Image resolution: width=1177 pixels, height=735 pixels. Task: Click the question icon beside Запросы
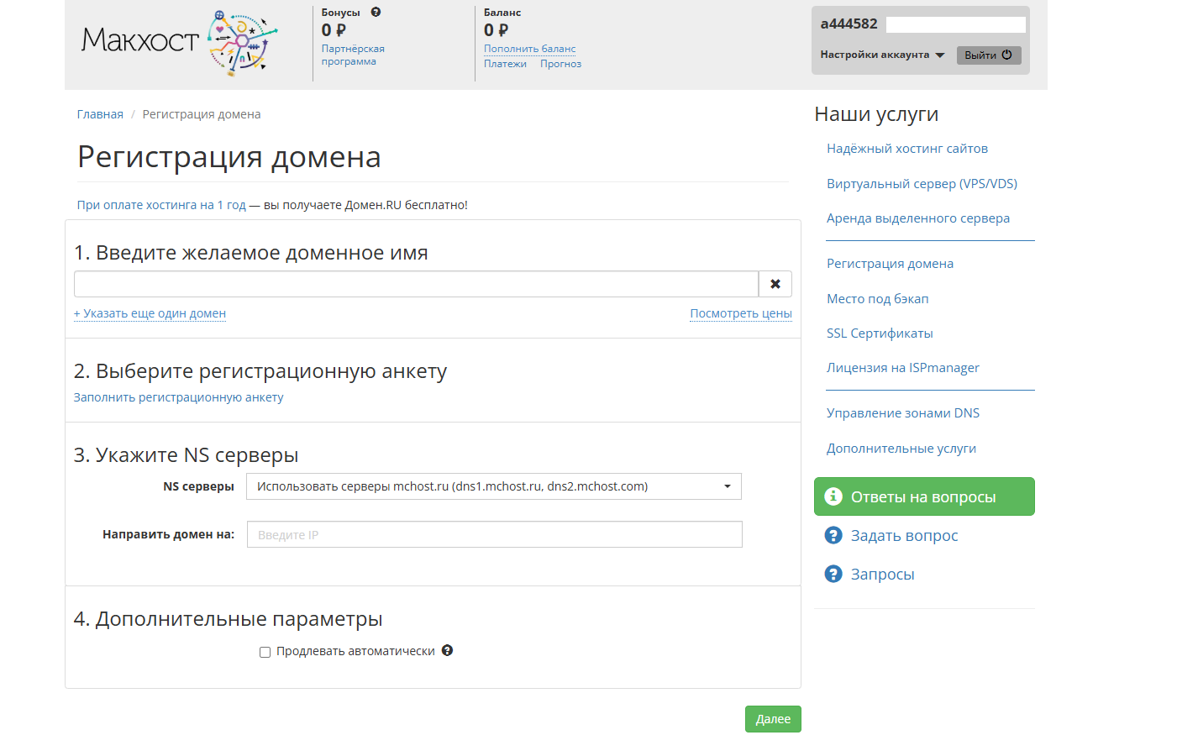833,574
